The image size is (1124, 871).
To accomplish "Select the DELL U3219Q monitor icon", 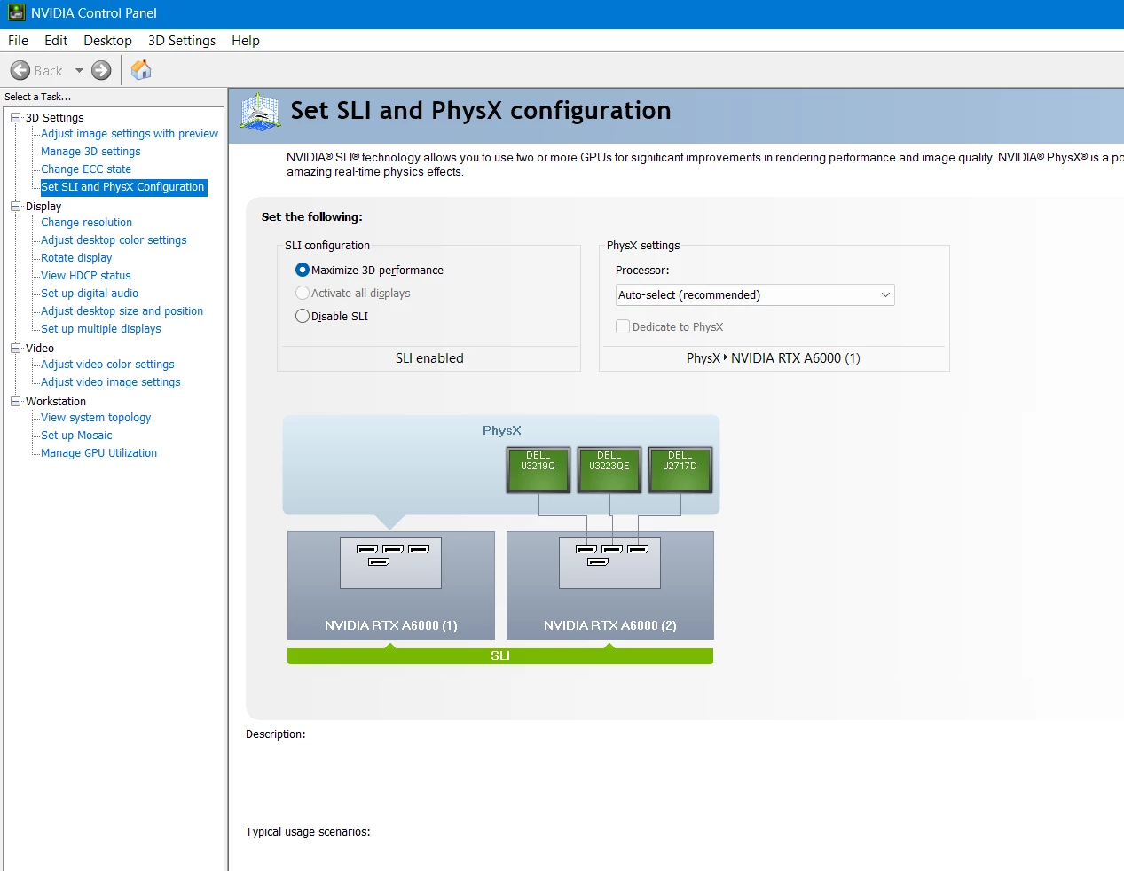I will click(x=538, y=469).
